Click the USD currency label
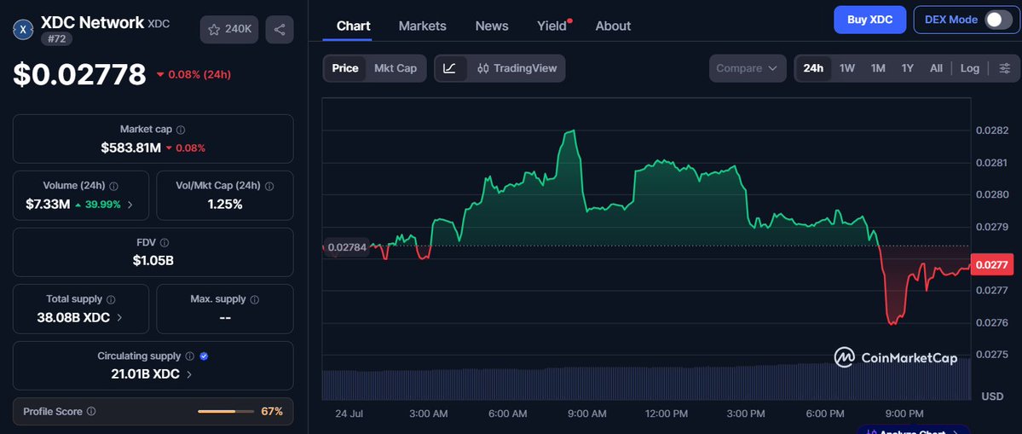The height and width of the screenshot is (434, 1022). pos(992,396)
